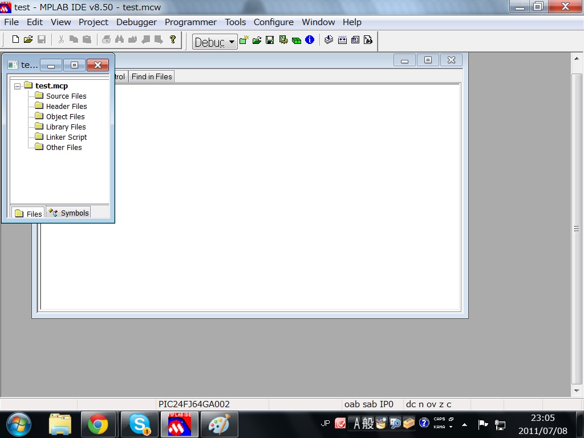Click the 'dc n ov z c' status flags

tap(428, 404)
